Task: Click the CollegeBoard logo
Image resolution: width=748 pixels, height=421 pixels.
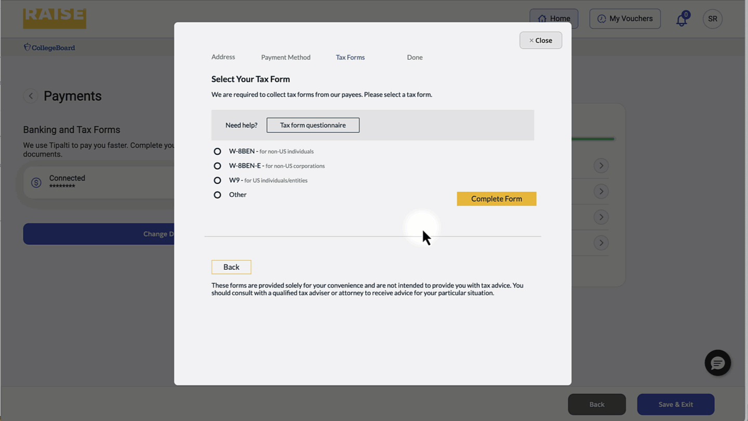Action: (49, 47)
